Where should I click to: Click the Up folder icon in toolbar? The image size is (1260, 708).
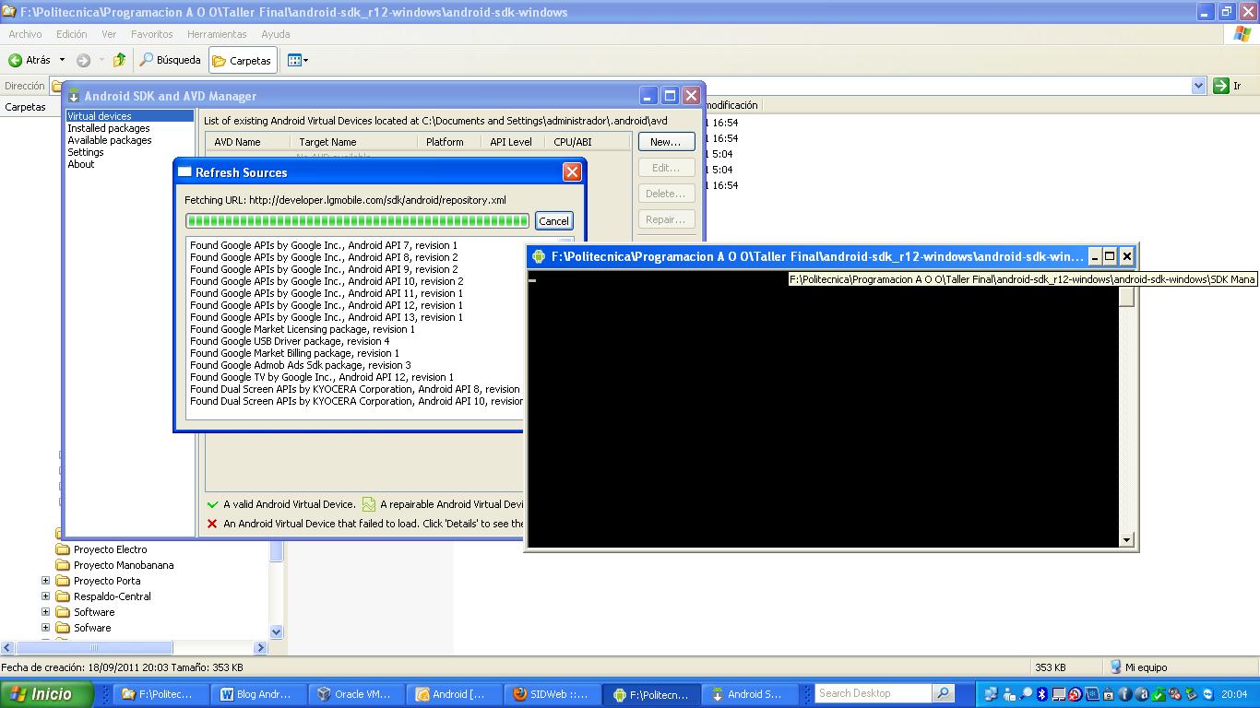[x=119, y=60]
